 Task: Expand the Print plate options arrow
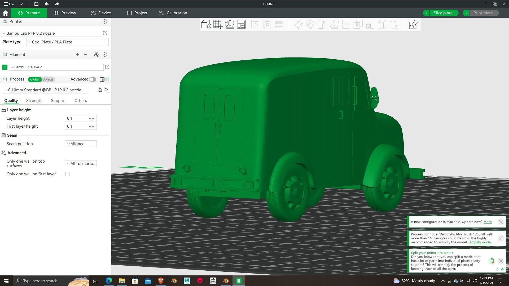pyautogui.click(x=466, y=13)
